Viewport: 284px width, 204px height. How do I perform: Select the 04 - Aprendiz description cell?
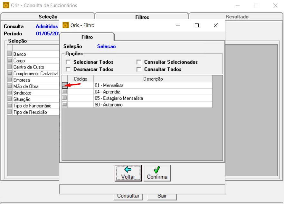click(x=153, y=92)
